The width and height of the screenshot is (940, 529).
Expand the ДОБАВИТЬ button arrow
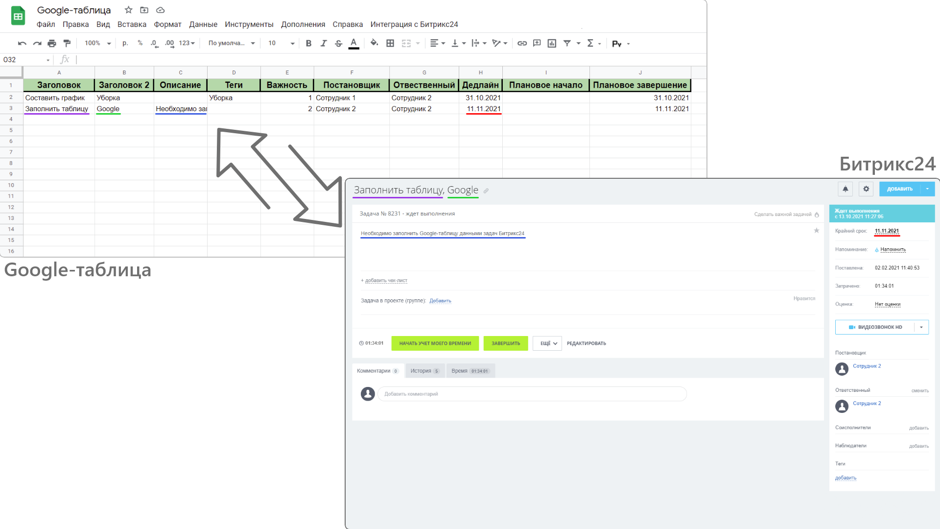coord(927,189)
